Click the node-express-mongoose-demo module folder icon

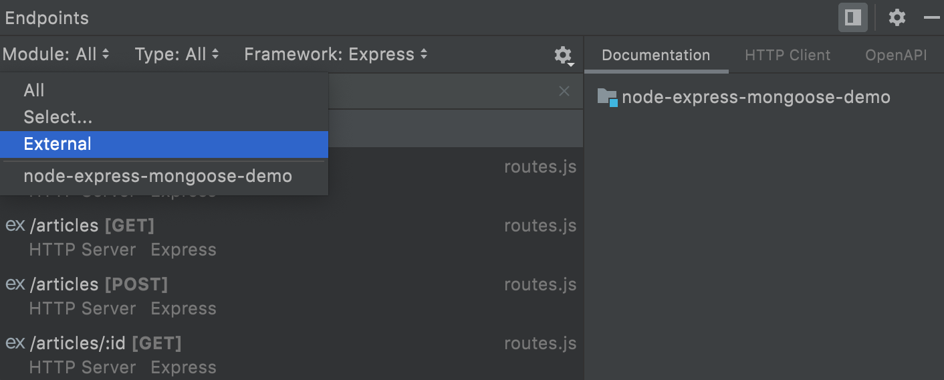pyautogui.click(x=607, y=98)
